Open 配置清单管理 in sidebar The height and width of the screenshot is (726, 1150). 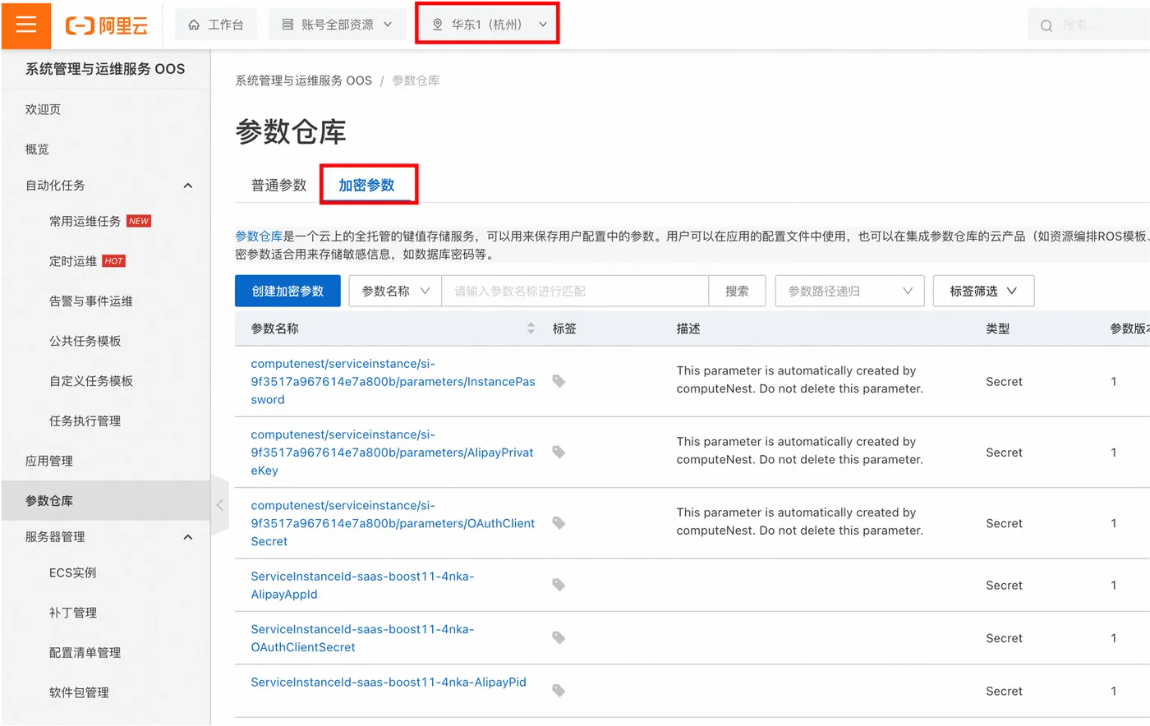[x=85, y=653]
